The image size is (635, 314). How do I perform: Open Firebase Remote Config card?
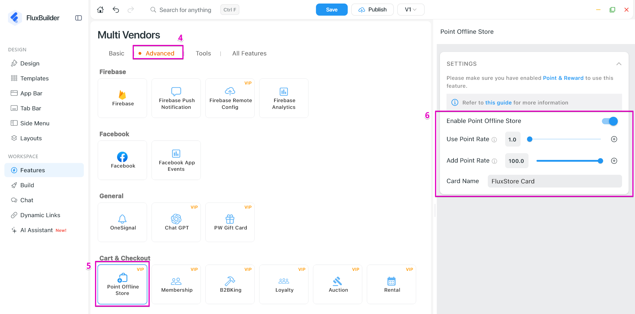tap(230, 98)
